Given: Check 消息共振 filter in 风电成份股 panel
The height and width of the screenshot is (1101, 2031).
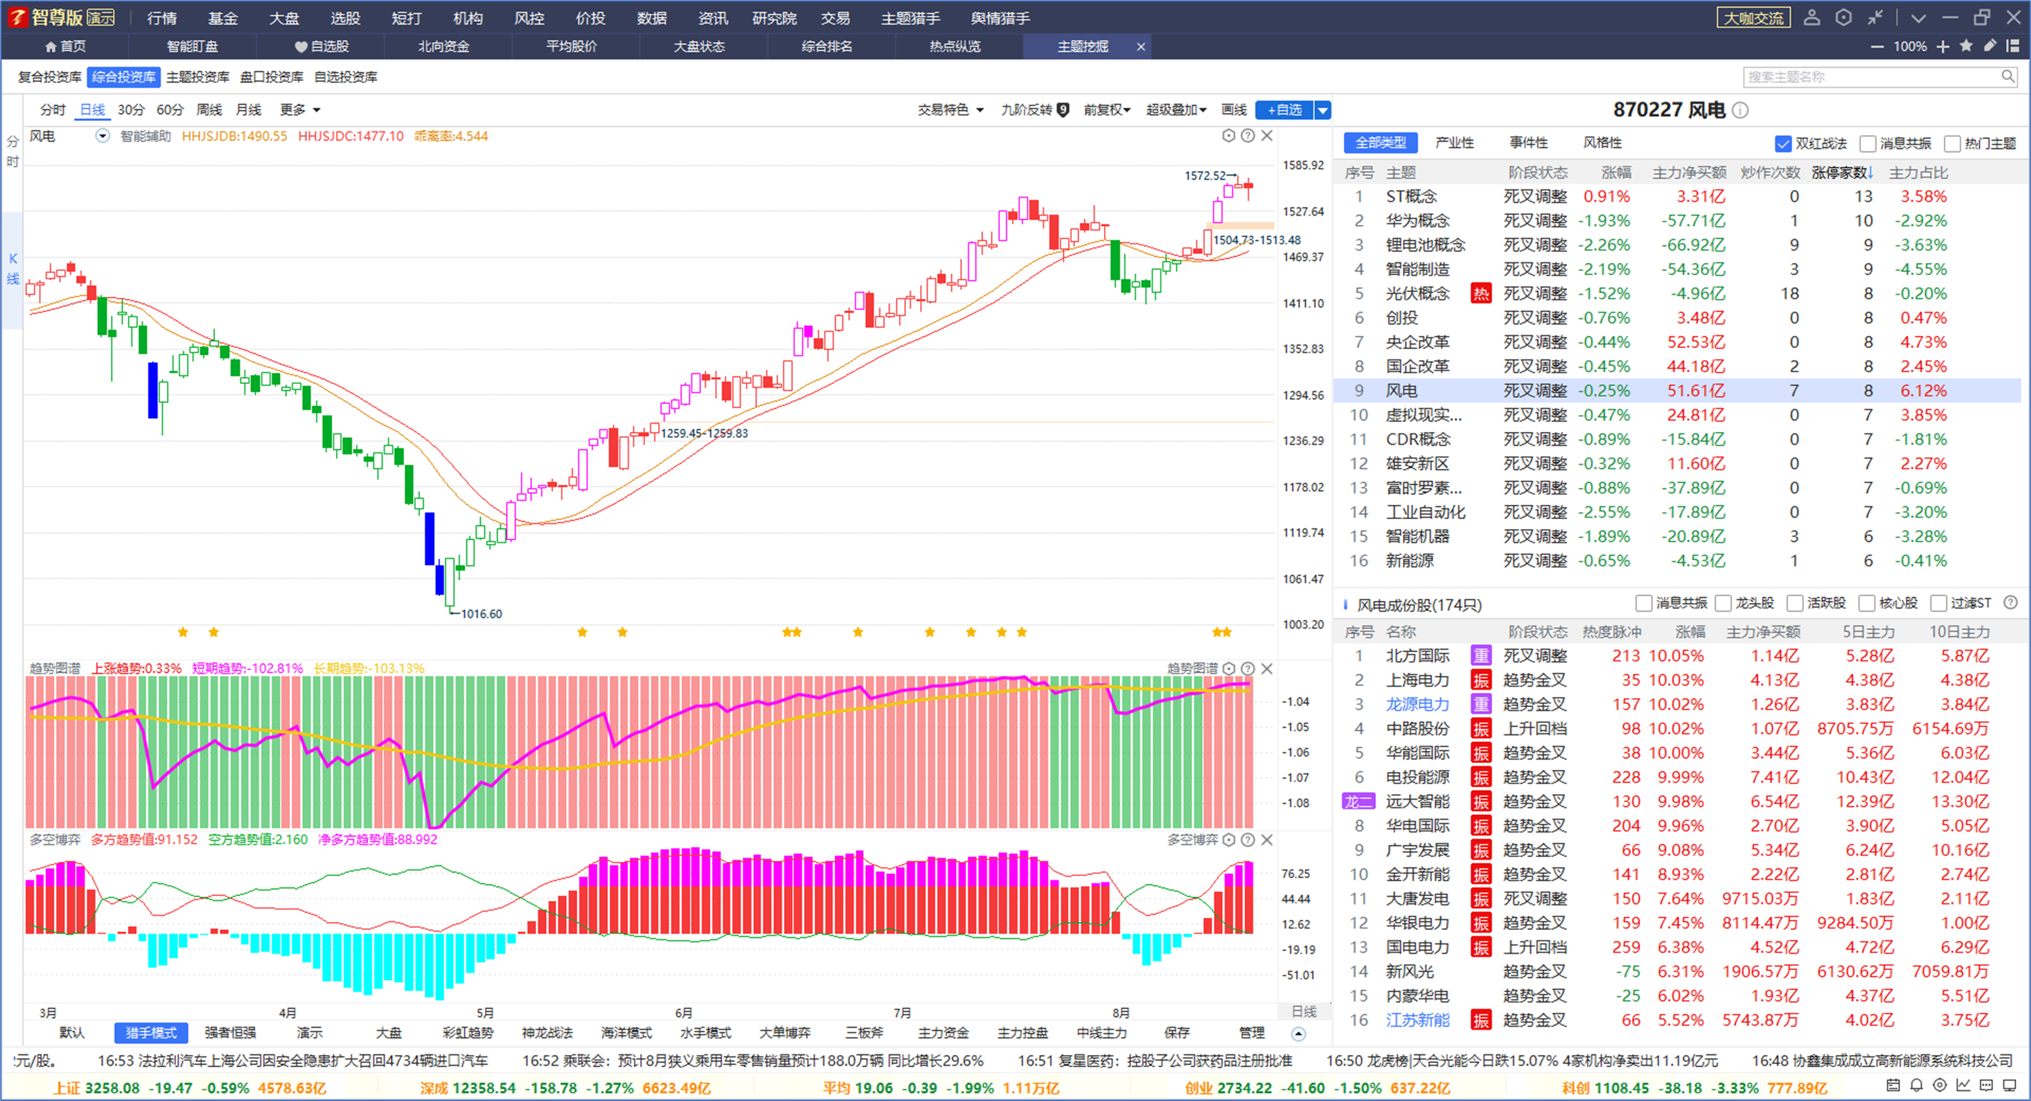Looking at the screenshot, I should [x=1644, y=604].
